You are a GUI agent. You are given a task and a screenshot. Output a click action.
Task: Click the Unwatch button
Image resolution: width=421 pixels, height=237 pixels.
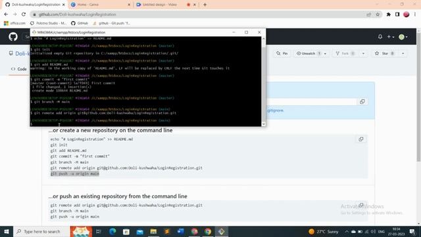pos(309,53)
